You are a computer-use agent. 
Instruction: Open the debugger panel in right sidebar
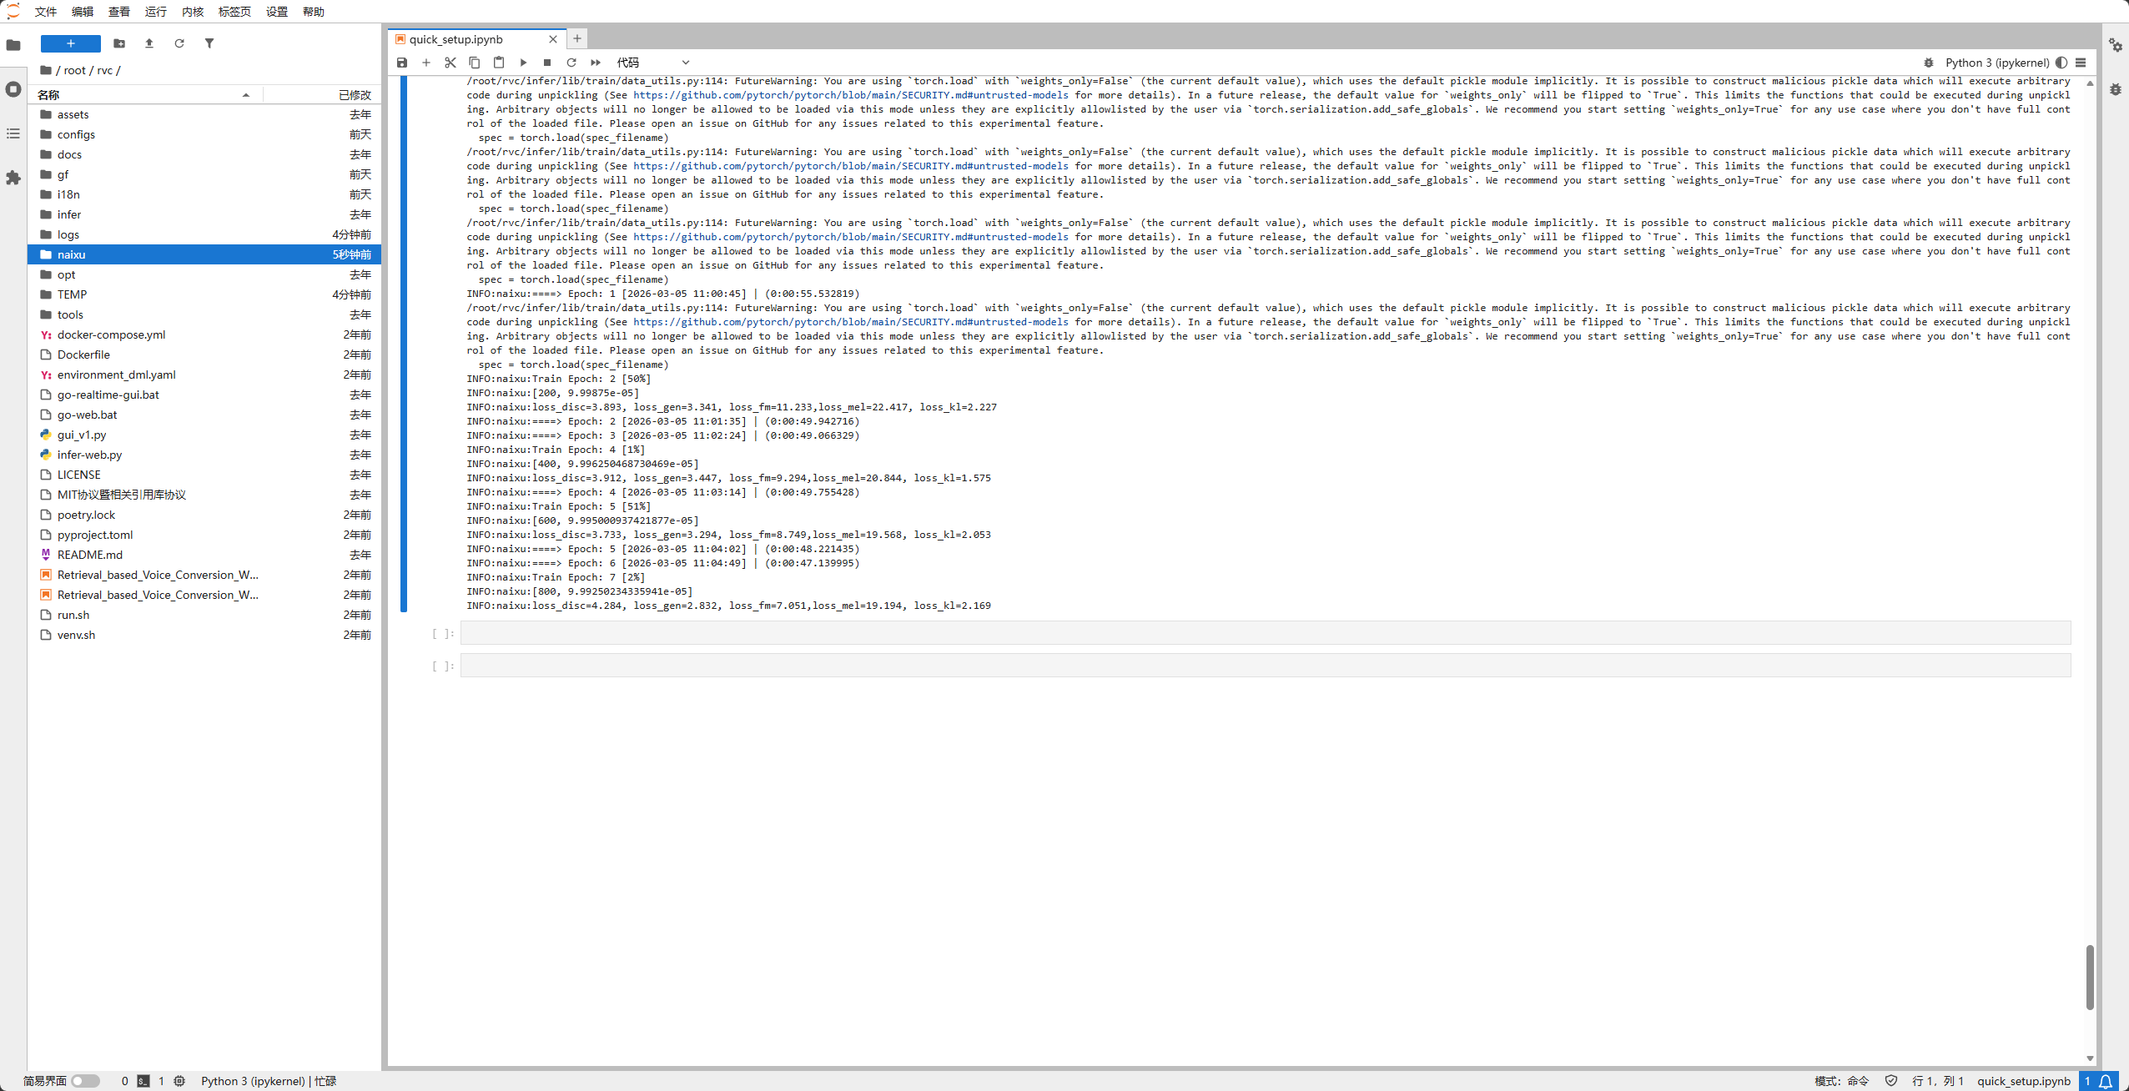(2116, 89)
